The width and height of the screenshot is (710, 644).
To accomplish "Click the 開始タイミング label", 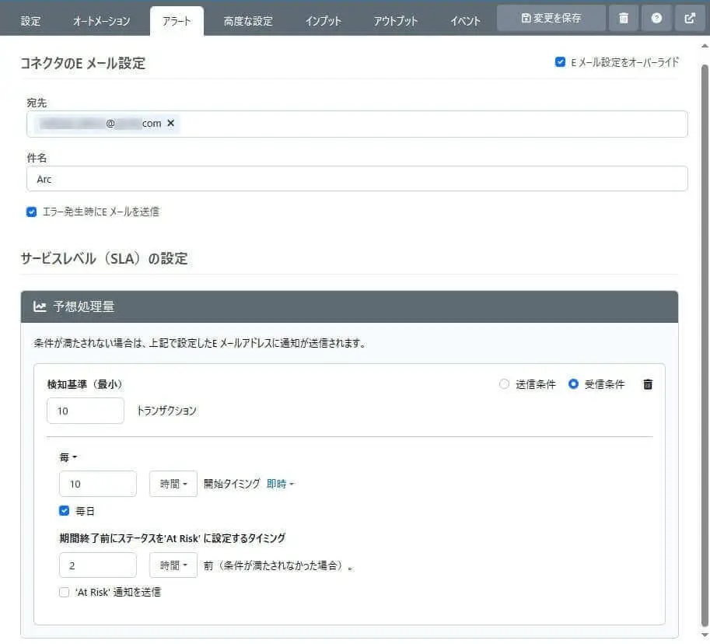I will click(232, 484).
